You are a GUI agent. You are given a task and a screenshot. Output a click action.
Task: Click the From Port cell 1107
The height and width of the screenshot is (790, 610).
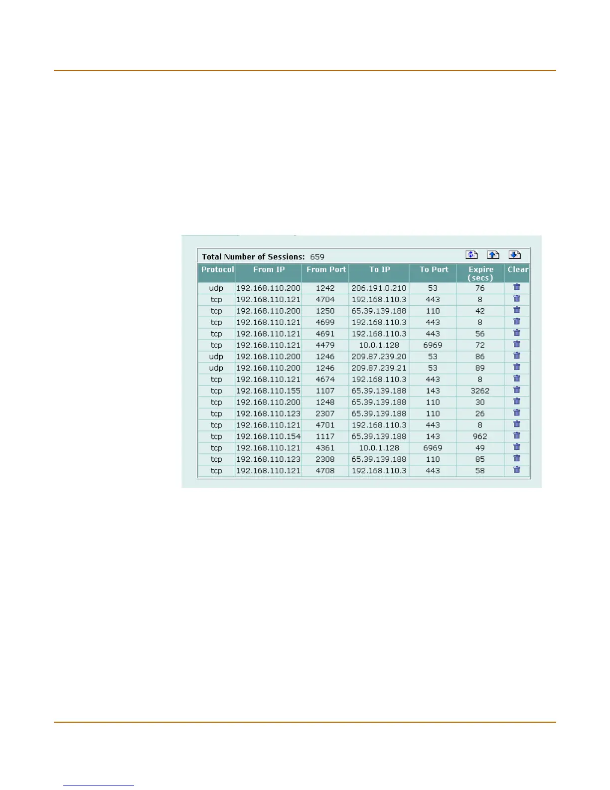tap(325, 391)
